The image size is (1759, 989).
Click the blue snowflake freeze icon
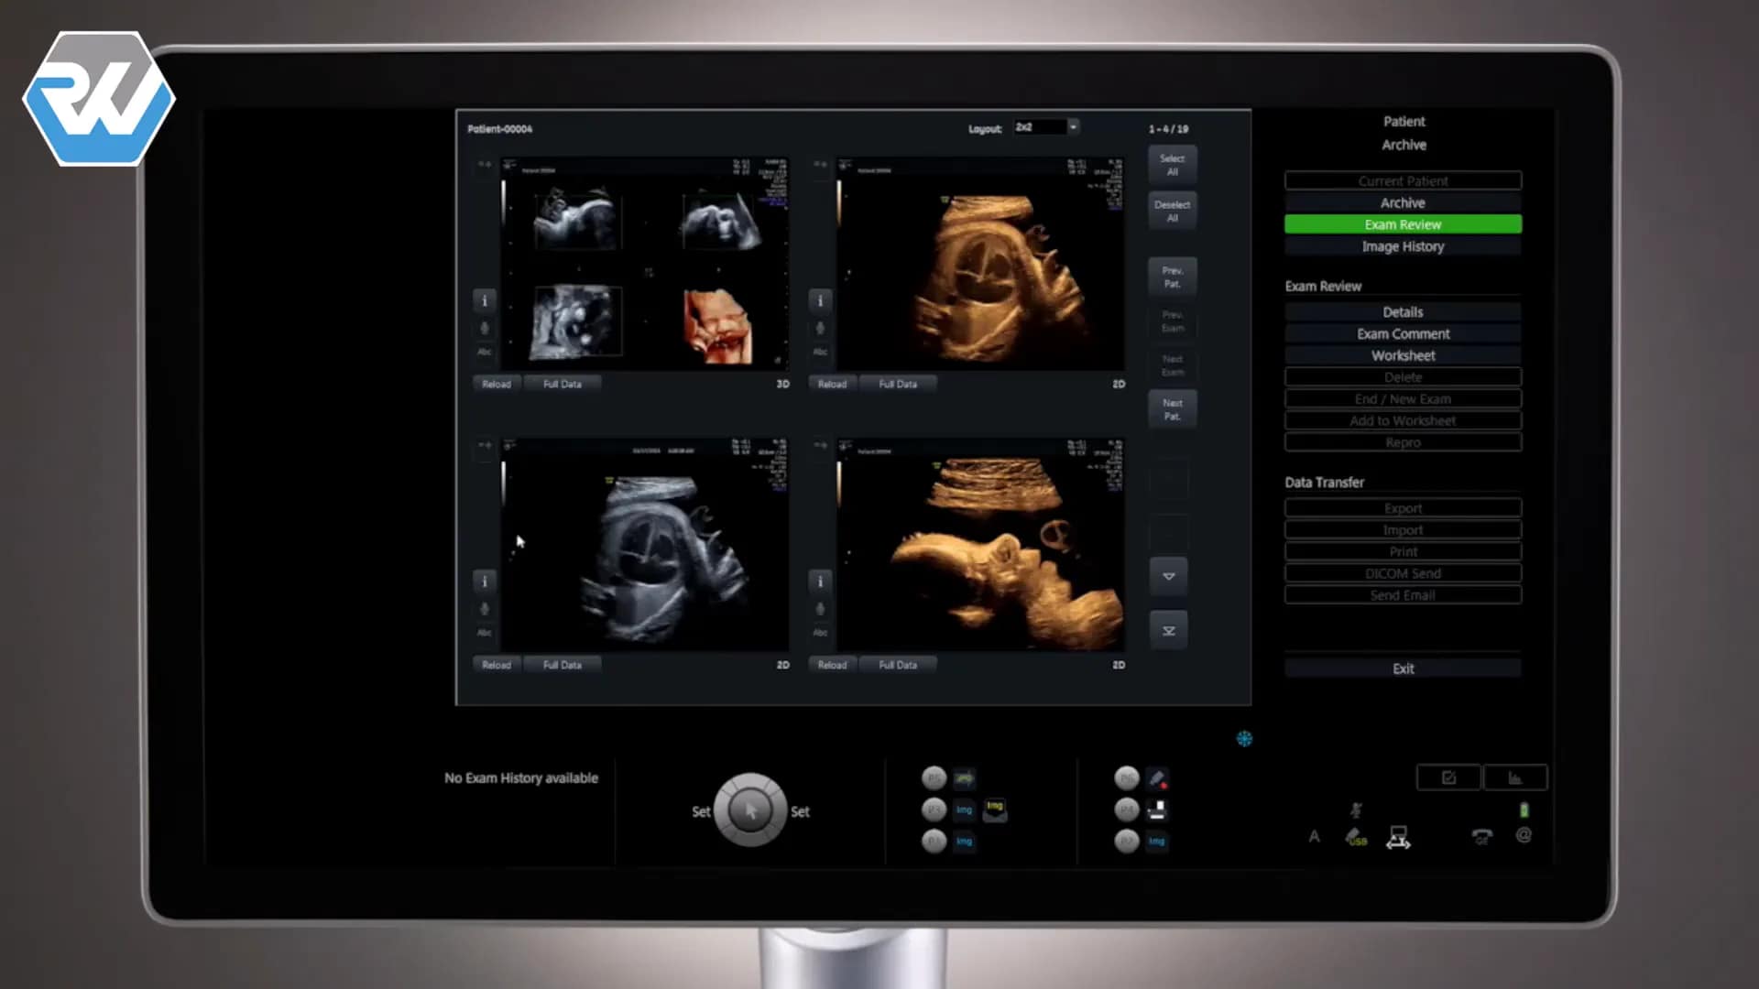click(1244, 739)
